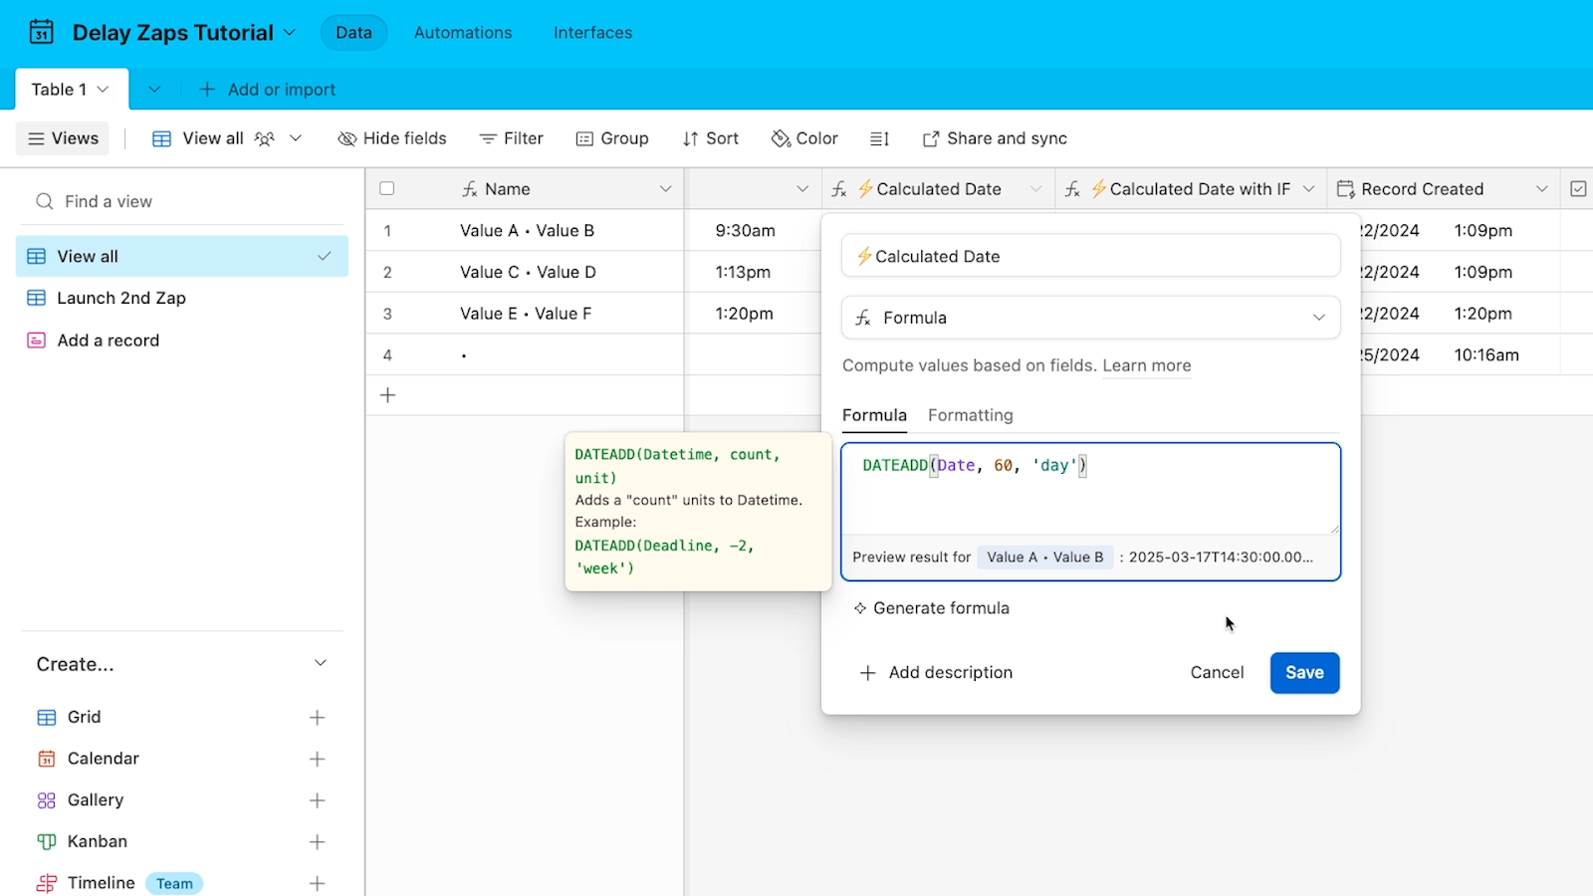Add a new row with plus icon

coord(388,395)
